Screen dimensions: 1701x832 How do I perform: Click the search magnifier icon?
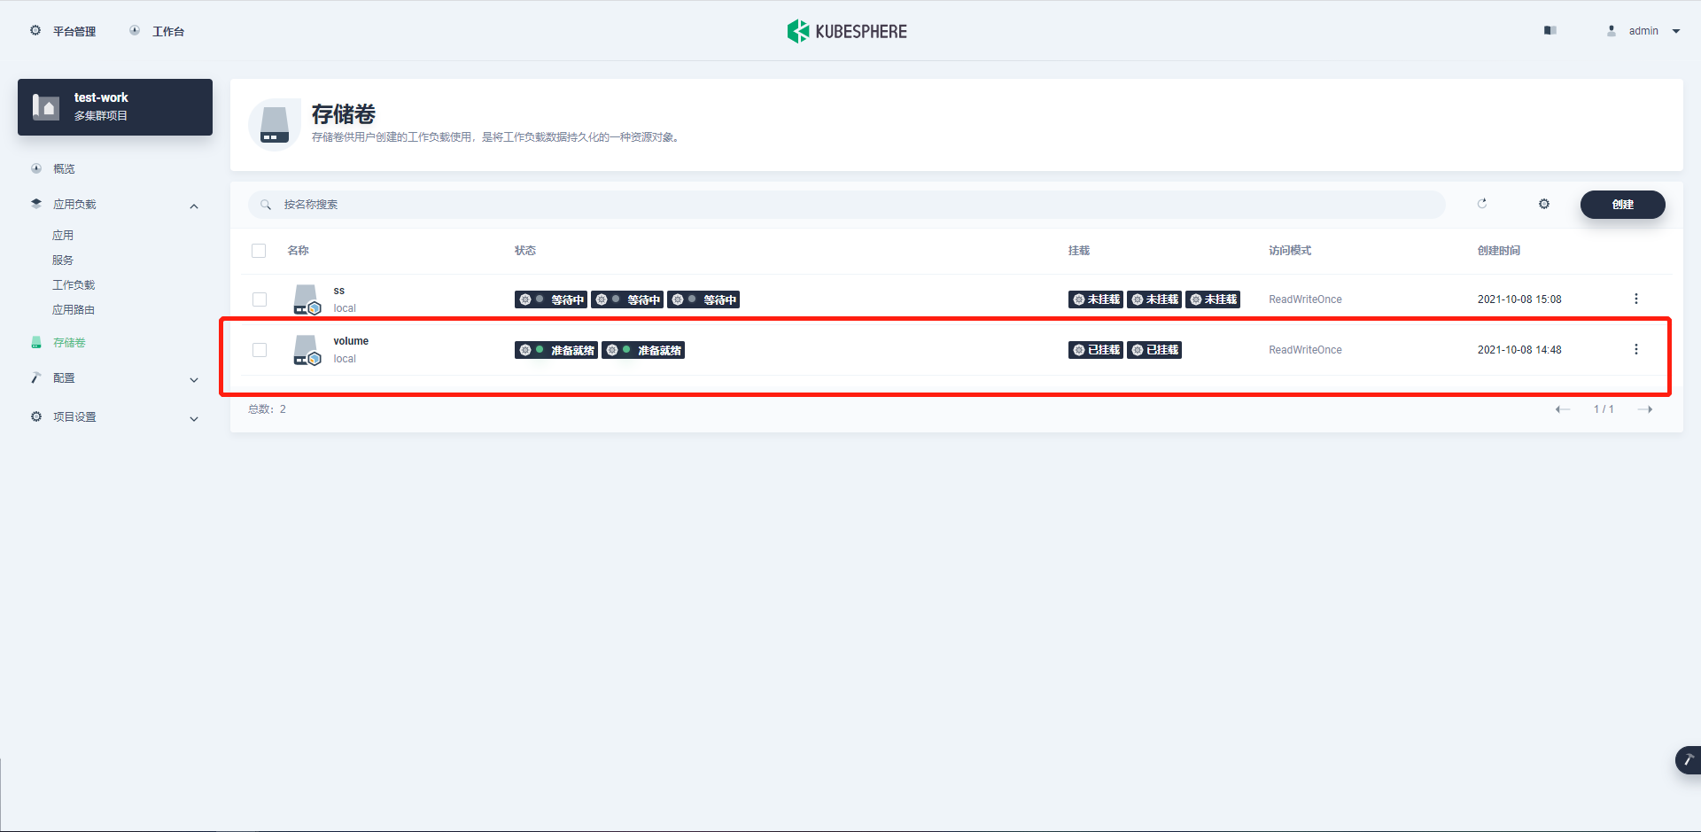266,205
